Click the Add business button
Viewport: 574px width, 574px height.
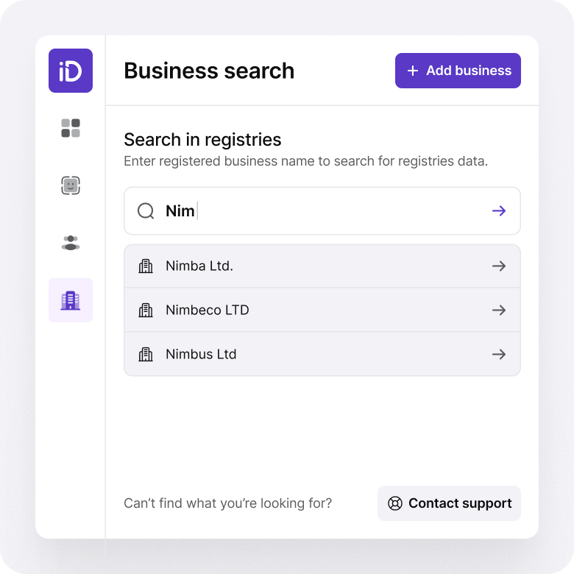pos(458,71)
